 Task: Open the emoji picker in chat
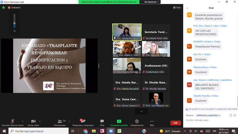pyautogui.click(x=235, y=115)
